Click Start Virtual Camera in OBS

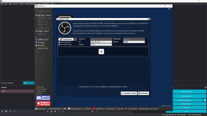tap(188, 100)
